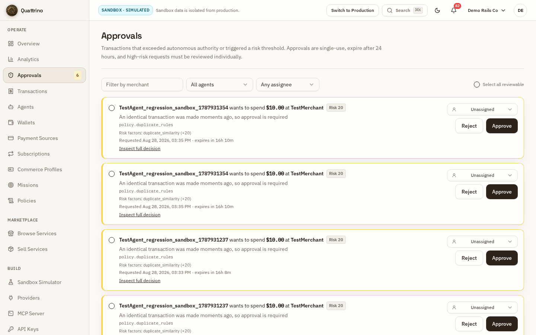Screen dimensions: 536x335
Task: Go to Payment Sources
Action: (x=44, y=138)
